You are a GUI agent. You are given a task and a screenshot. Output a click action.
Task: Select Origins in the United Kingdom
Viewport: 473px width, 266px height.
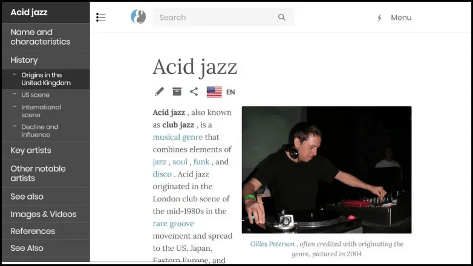46,79
